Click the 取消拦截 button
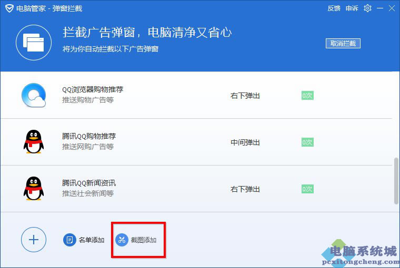 (343, 43)
